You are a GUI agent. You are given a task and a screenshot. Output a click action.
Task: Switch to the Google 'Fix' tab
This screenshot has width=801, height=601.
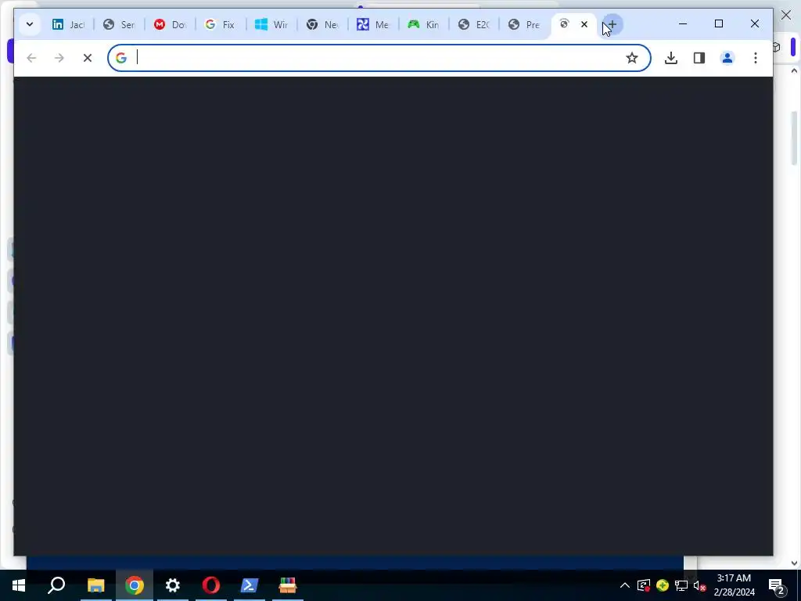(221, 24)
